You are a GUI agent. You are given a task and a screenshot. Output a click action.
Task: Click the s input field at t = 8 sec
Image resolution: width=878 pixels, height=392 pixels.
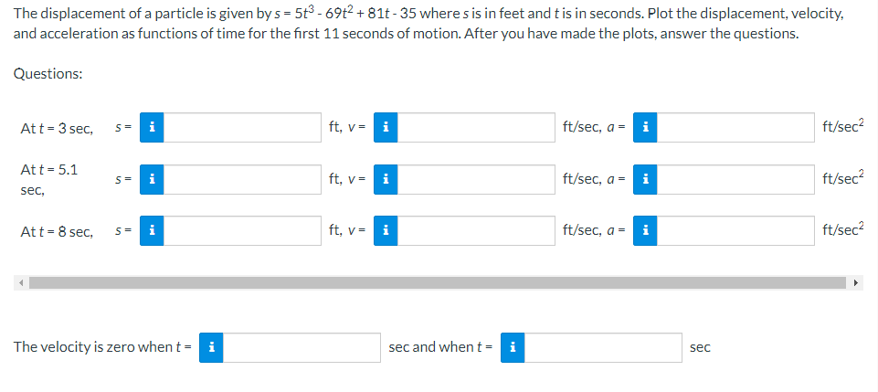coord(242,230)
